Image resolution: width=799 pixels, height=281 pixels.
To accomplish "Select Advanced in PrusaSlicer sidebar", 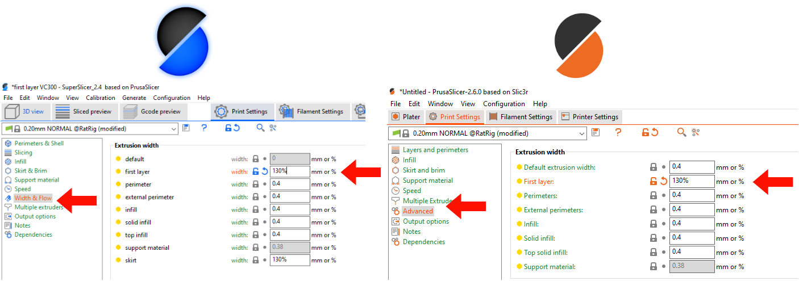I will (418, 211).
